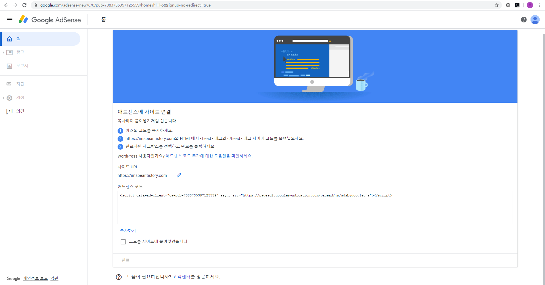Click the heading '애드센스에 사이트 연결'
The width and height of the screenshot is (545, 285).
coord(144,112)
